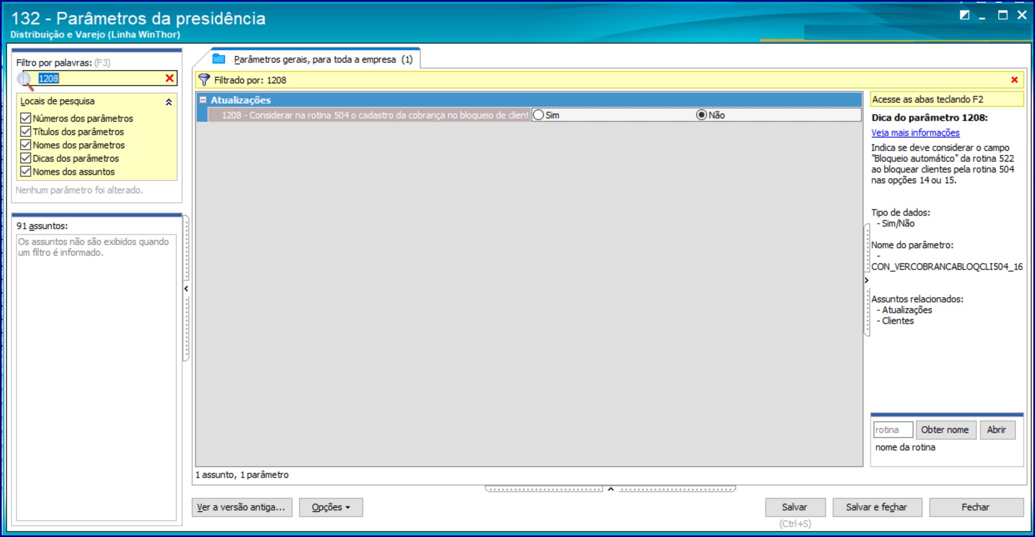The width and height of the screenshot is (1035, 537).
Task: Collapse the right tip panel with arrow splitter
Action: (x=866, y=280)
